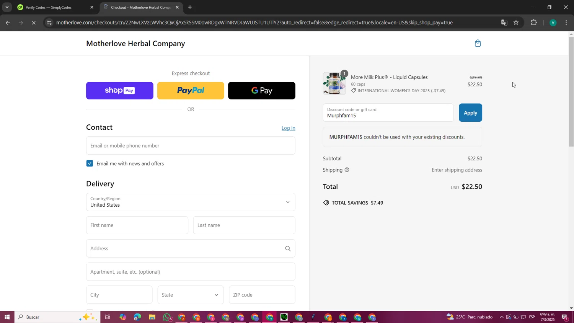The width and height of the screenshot is (574, 323).
Task: Open Chrome three-dot menu
Action: click(566, 23)
